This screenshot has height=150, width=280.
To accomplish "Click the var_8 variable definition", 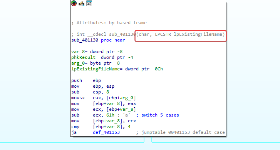I will pyautogui.click(x=97, y=52).
